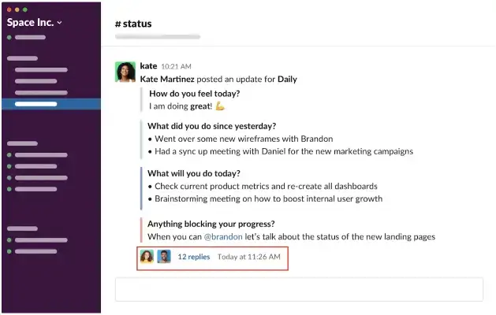Click the flexed bicep emoji
Viewport: 496px width, 315px height.
pos(220,106)
